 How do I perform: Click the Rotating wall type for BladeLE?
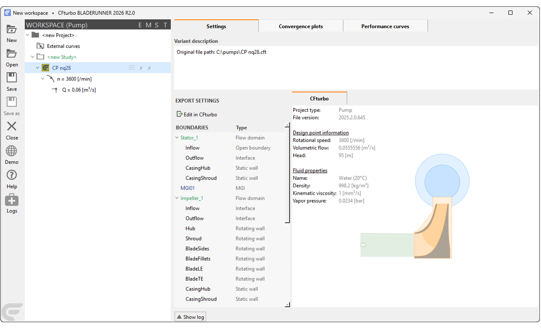pos(250,269)
